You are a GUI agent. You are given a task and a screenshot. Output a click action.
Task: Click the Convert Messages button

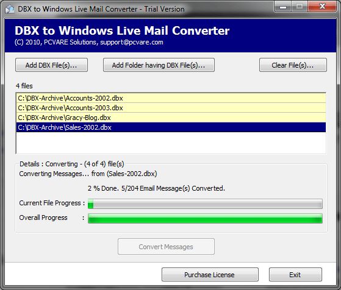tap(166, 247)
